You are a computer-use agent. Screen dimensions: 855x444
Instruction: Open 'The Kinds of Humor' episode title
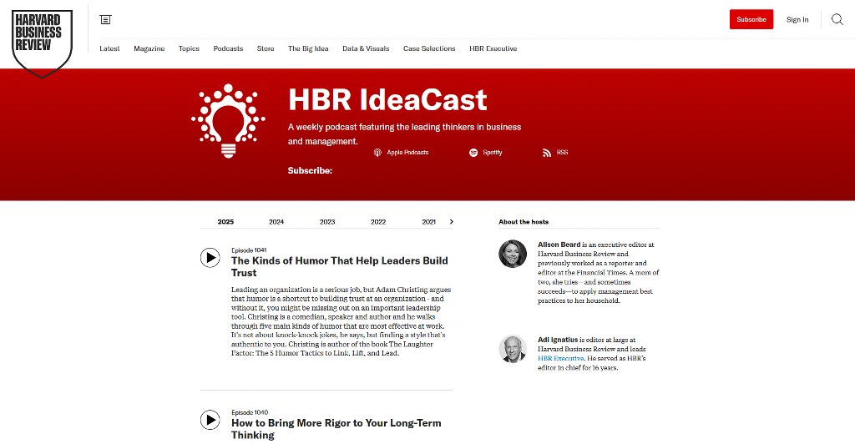339,266
